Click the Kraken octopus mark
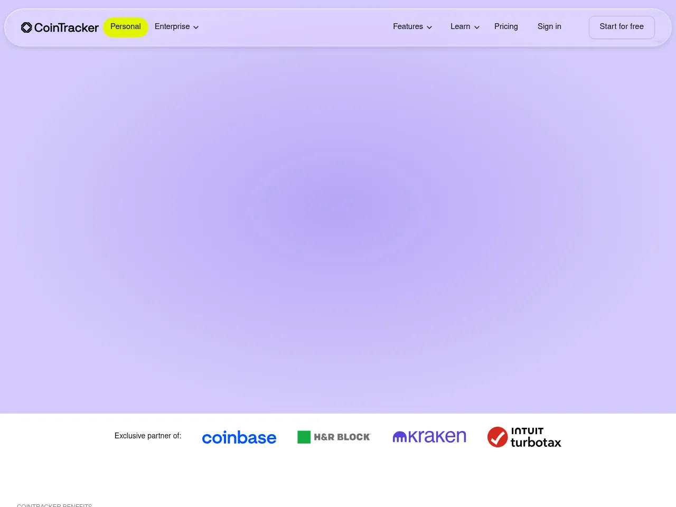Viewport: 676px width, 507px height. [x=400, y=436]
